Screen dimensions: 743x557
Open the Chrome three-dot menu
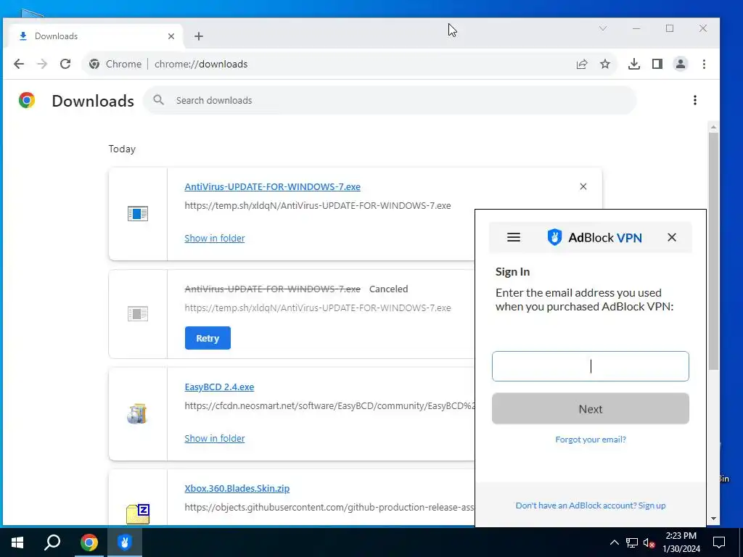[704, 64]
